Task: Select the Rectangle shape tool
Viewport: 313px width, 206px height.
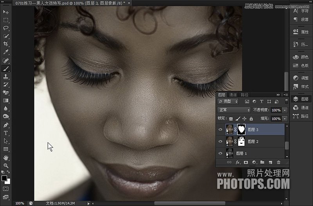Action: click(6, 149)
